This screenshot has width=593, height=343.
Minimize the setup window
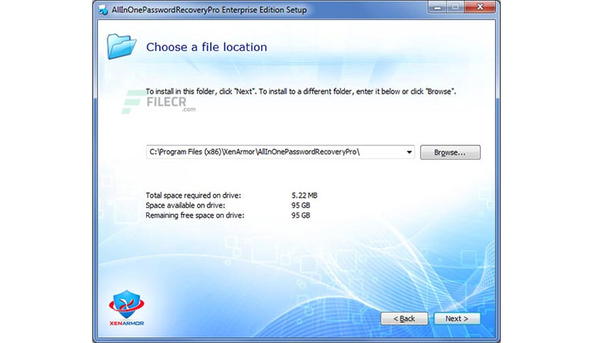pos(438,7)
